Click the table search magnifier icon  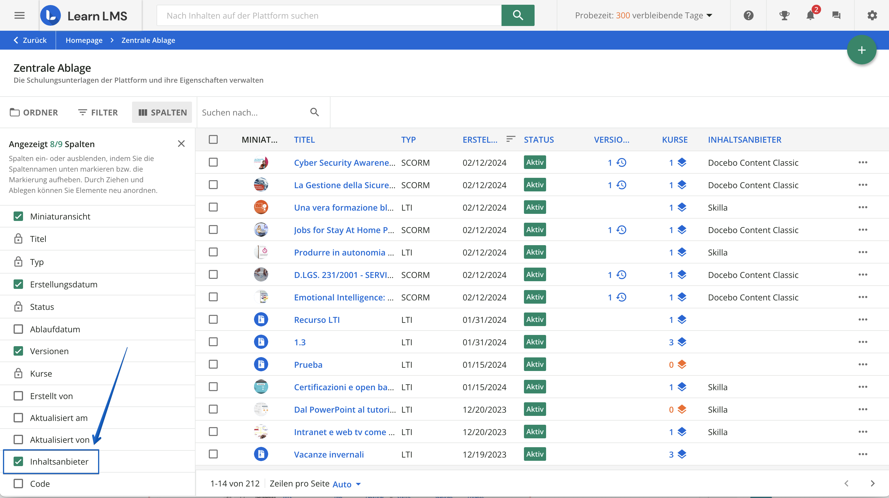coord(314,112)
